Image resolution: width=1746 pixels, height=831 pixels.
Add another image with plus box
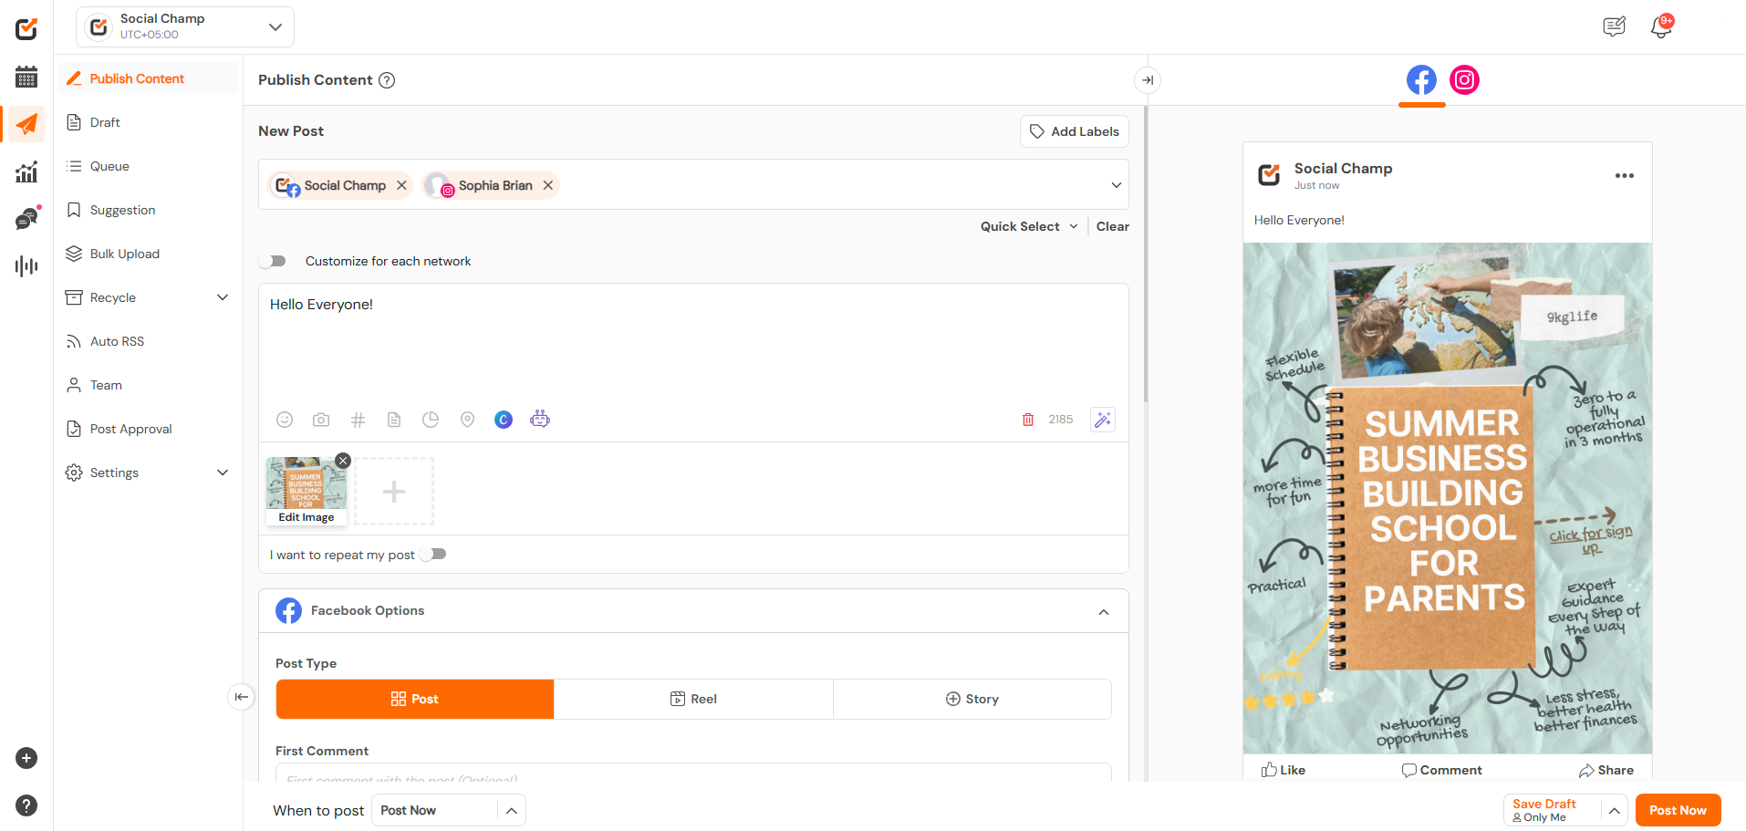tap(394, 492)
